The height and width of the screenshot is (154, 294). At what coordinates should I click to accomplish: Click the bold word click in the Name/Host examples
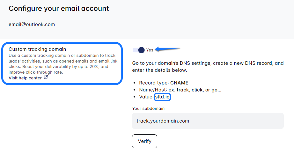pyautogui.click(x=197, y=90)
